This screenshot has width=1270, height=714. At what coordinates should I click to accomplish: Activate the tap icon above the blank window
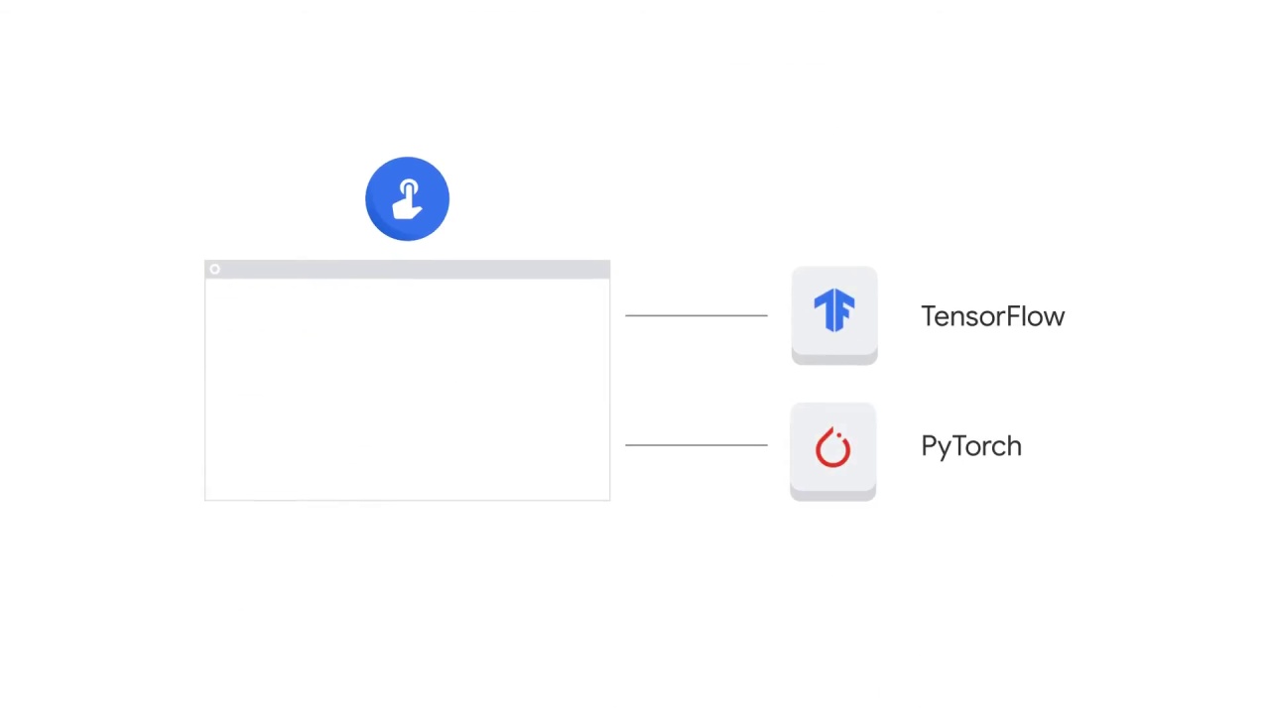[x=407, y=198]
